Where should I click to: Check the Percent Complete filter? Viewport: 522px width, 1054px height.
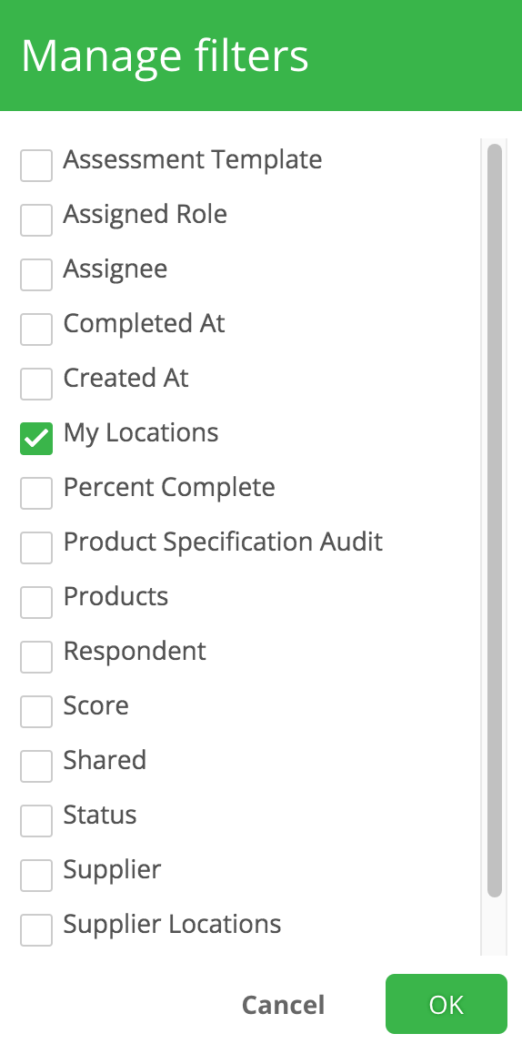tap(36, 492)
